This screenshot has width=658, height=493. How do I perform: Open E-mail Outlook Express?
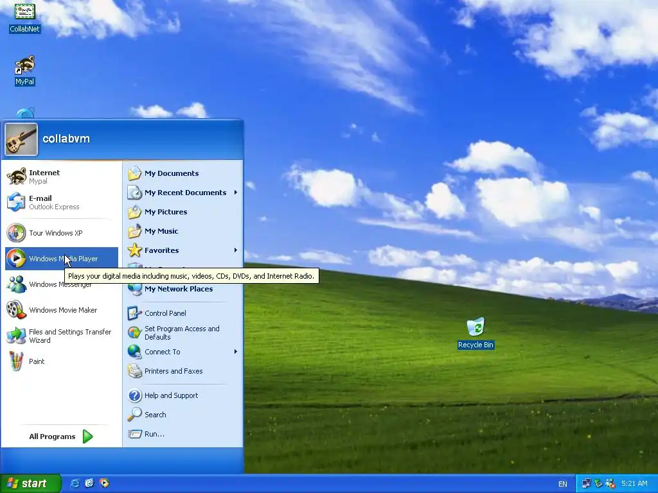click(61, 202)
